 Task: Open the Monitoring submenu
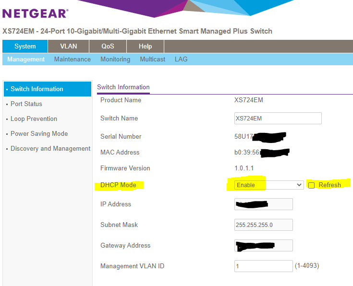click(115, 60)
